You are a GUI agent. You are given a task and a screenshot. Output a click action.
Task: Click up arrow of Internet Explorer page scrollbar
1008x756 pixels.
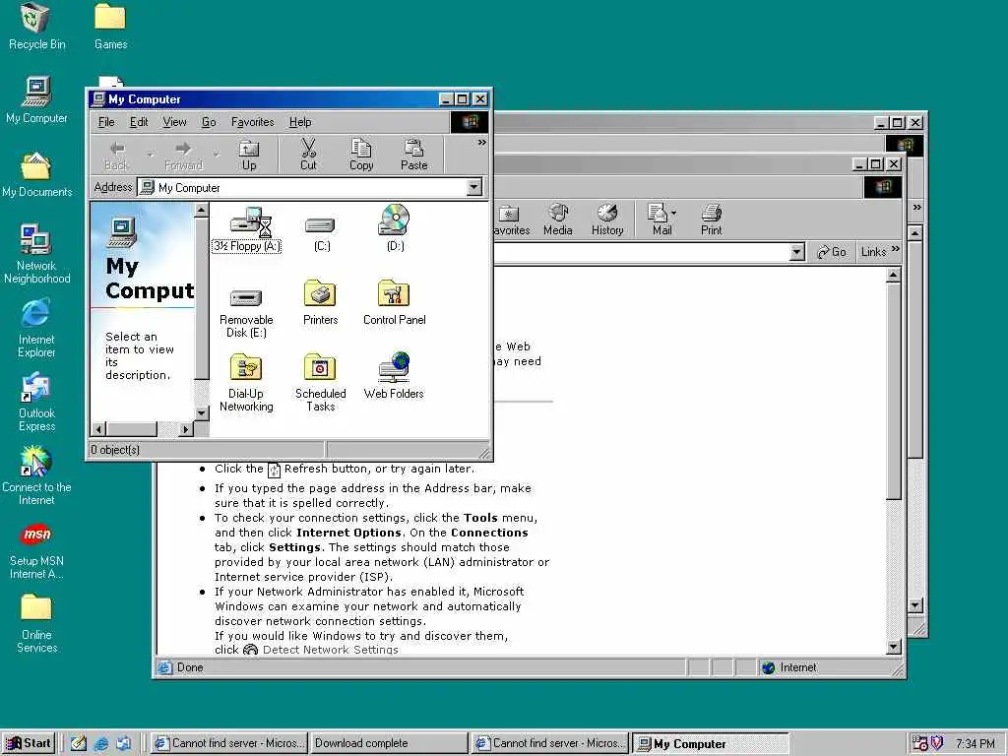point(893,276)
